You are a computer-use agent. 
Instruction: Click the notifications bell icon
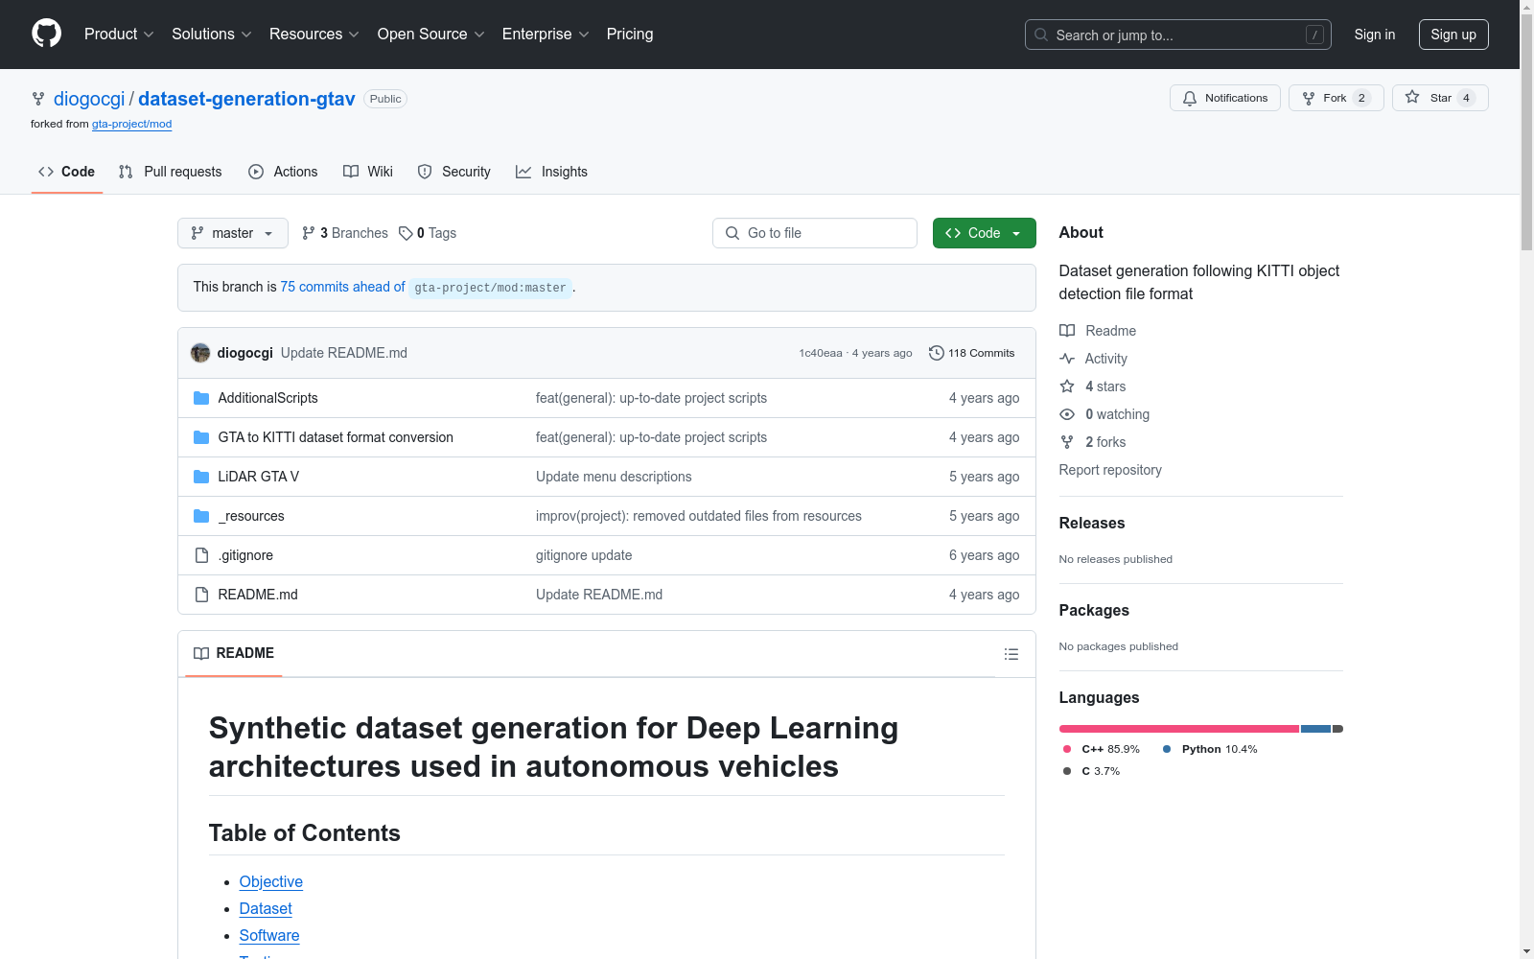(1190, 98)
